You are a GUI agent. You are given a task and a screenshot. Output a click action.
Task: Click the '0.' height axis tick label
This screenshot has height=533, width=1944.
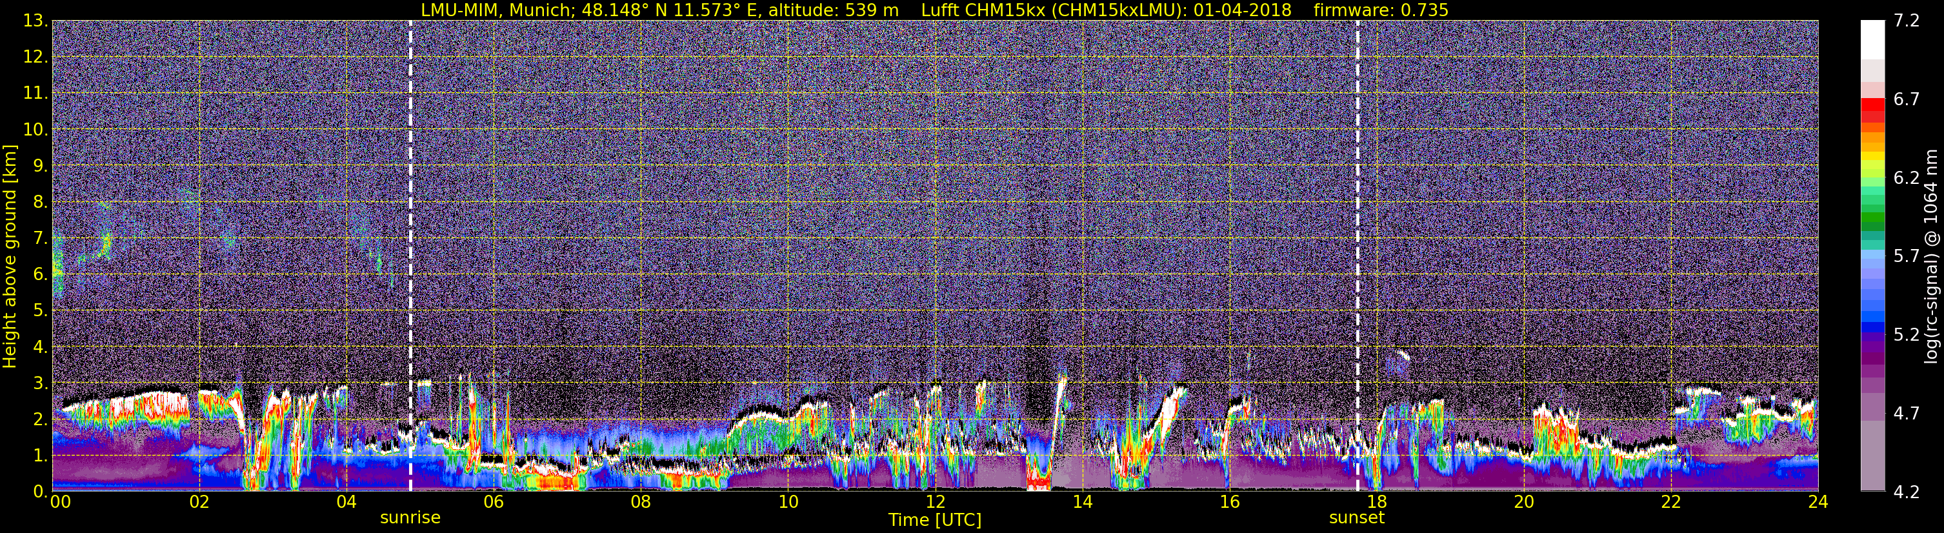(x=40, y=490)
